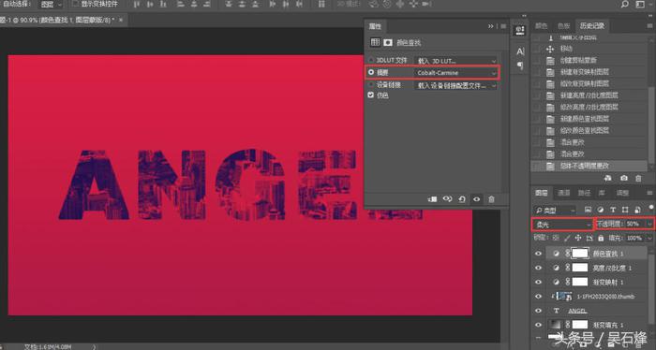Open the Cobalt-Carmine abstract dropdown
Screen dimensions: 656x350
(x=455, y=73)
